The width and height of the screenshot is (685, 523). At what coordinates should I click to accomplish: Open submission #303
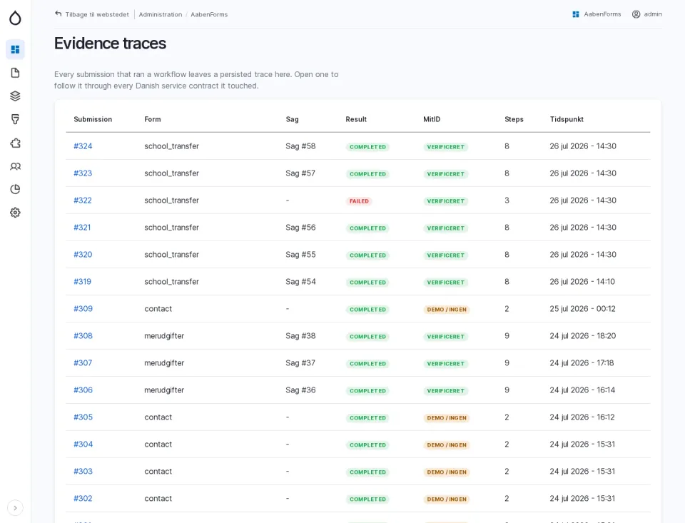pos(83,471)
